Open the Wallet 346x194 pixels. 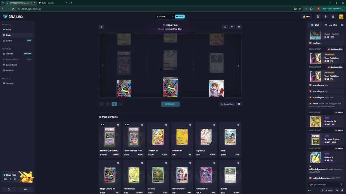pyautogui.click(x=180, y=16)
